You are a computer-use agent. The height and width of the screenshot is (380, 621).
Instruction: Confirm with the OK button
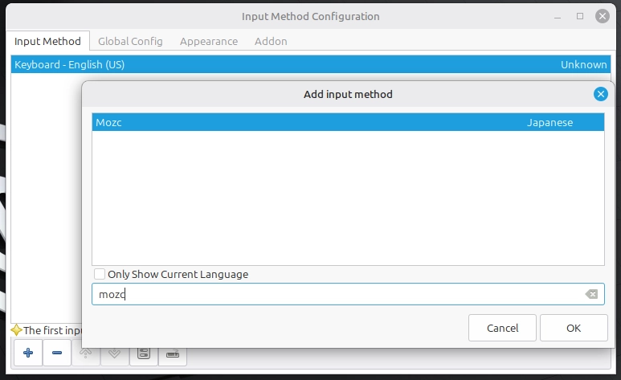574,328
